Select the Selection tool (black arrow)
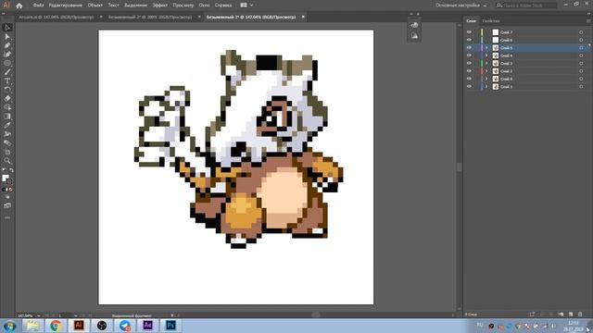 (x=7, y=28)
